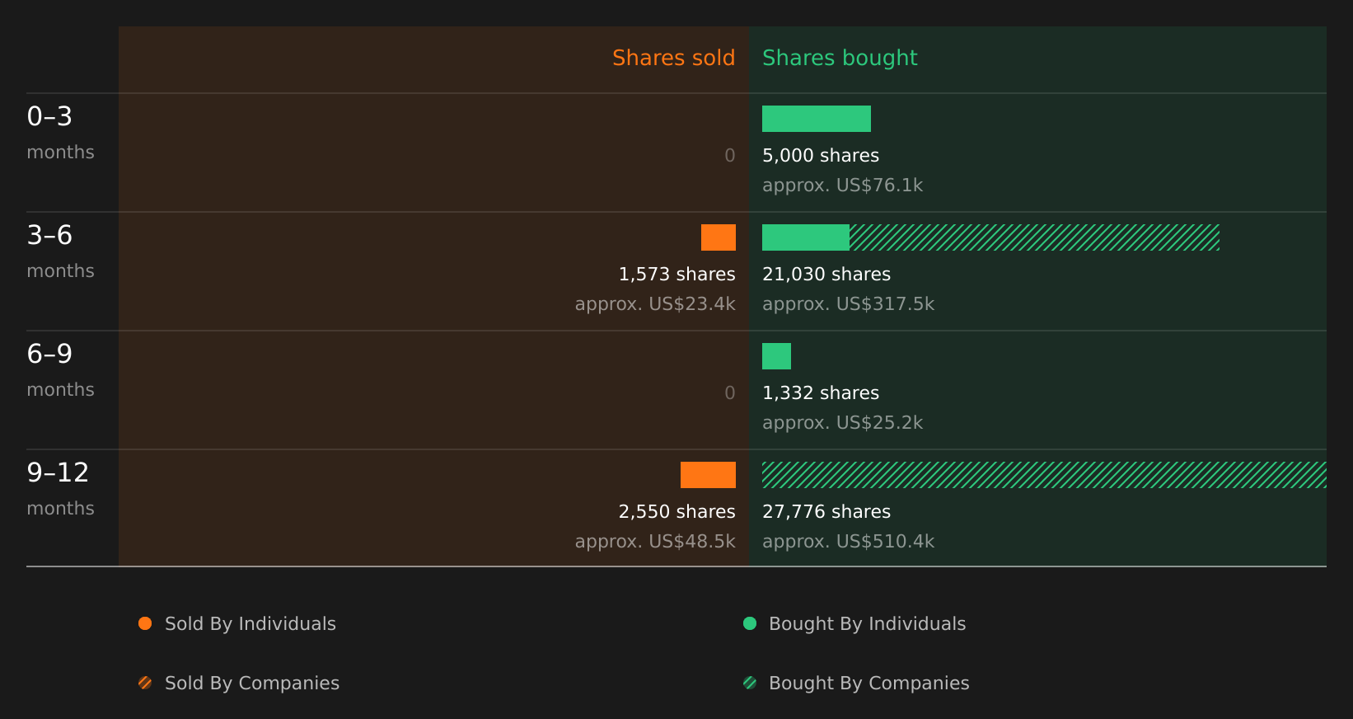Screen dimensions: 1353x719
Task: Click the 27,776 shares value
Action: tap(826, 512)
